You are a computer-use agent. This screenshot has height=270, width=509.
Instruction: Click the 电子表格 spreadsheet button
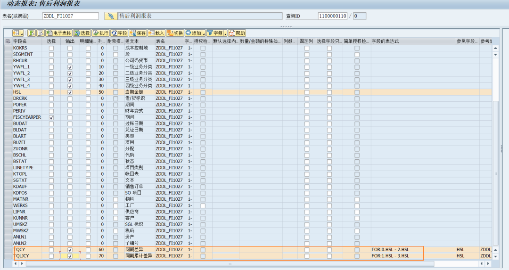tap(58, 33)
